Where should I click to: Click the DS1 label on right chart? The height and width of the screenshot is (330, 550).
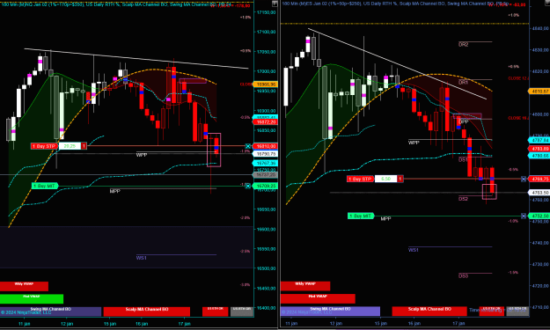tap(464, 159)
